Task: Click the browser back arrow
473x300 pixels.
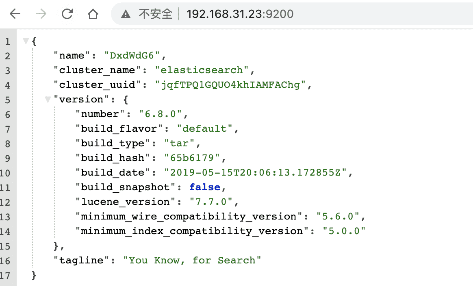Action: (15, 14)
